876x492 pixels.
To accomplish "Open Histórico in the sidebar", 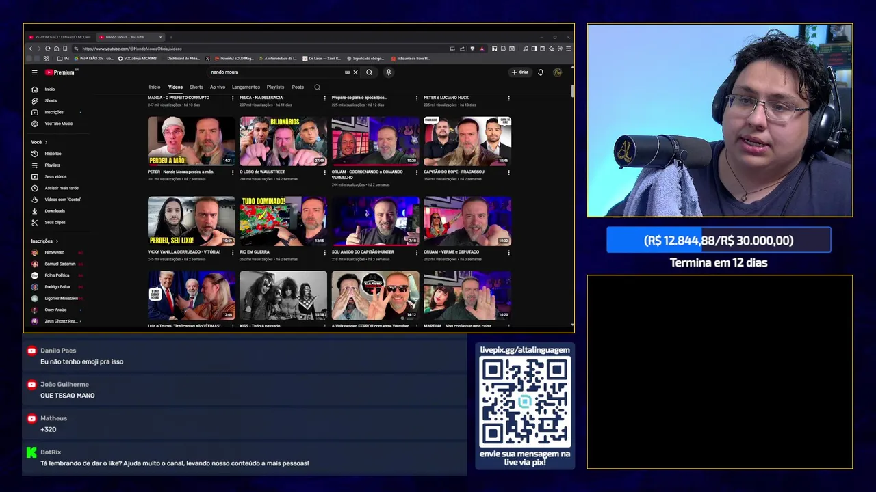I will 52,154.
